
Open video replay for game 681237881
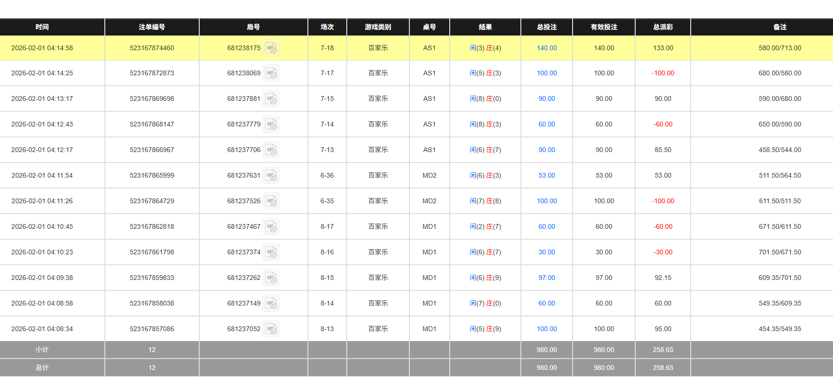point(271,99)
